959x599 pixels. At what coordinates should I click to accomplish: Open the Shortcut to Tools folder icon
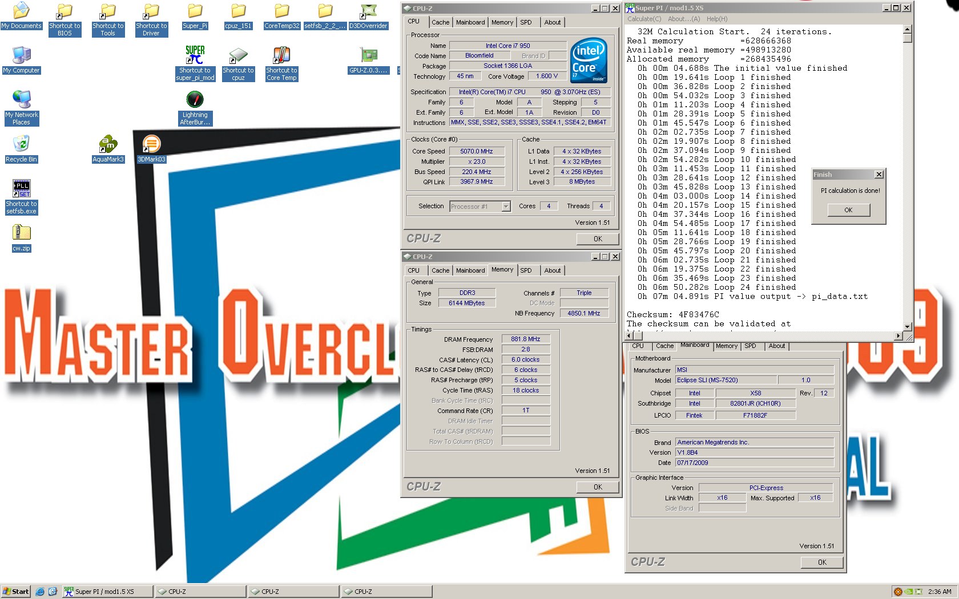pos(108,20)
